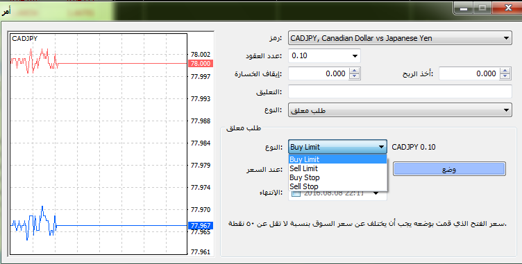Select Sell Limit in the dropdown list
522x264 pixels.
pyautogui.click(x=337, y=168)
